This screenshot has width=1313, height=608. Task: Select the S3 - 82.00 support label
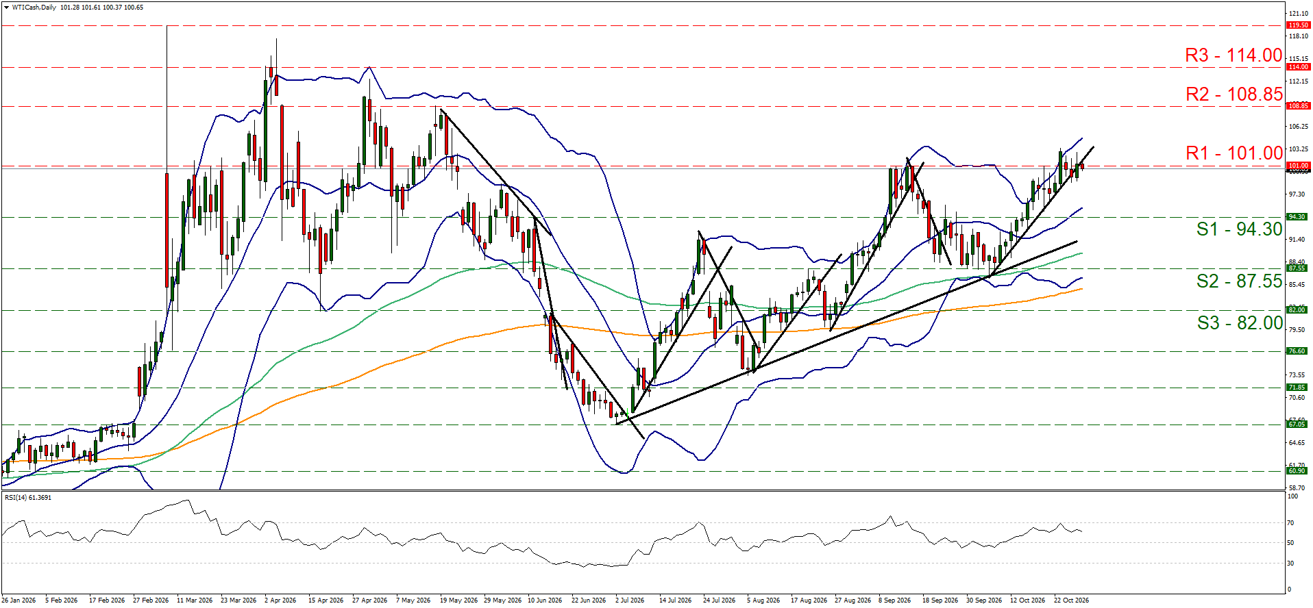click(1240, 323)
